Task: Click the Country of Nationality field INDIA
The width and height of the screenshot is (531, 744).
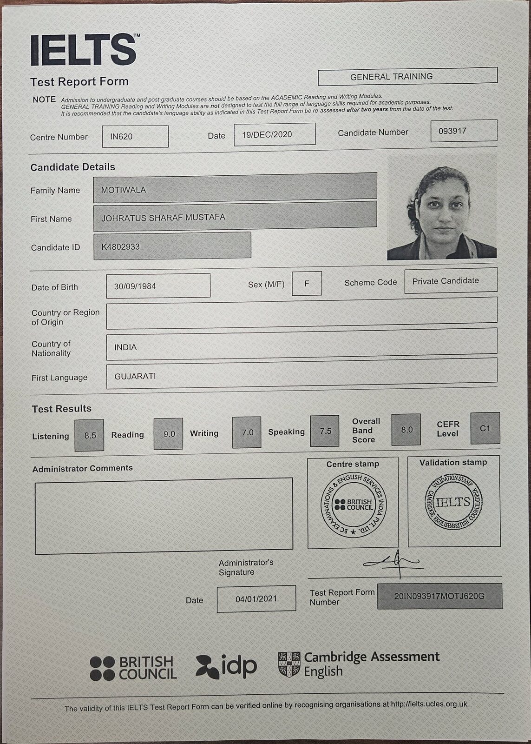Action: tap(302, 344)
